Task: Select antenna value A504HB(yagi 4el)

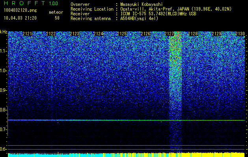Action: click(x=139, y=18)
